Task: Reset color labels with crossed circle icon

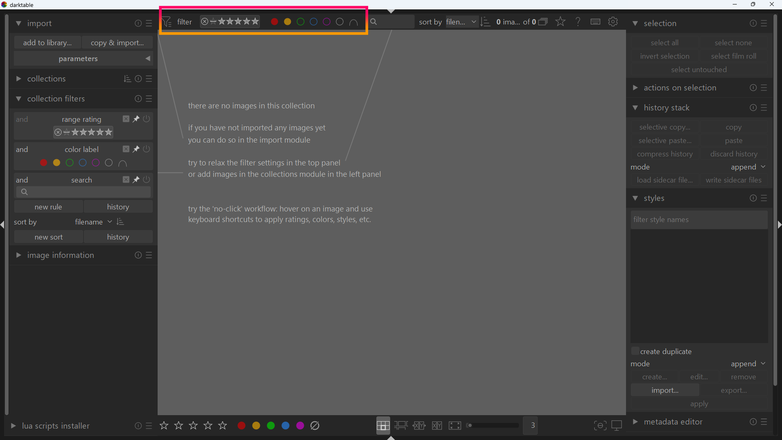Action: pos(315,425)
